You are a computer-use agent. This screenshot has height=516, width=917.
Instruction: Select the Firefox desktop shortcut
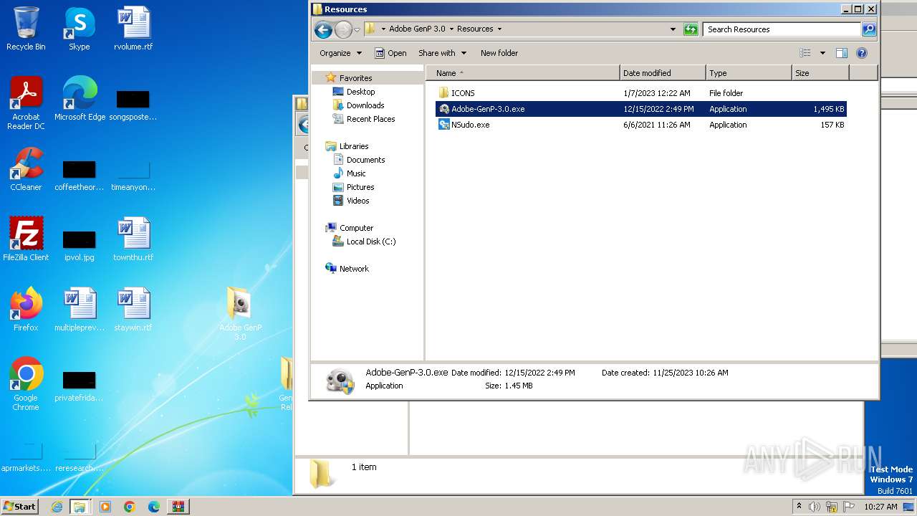[26, 310]
